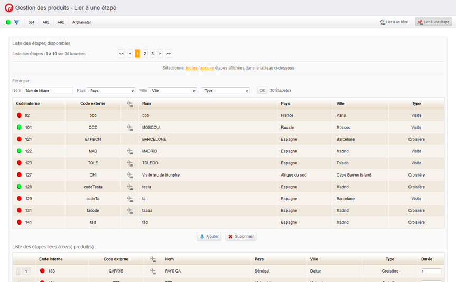Toggle the red status dot for row 82
The image size is (456, 282).
(x=19, y=115)
